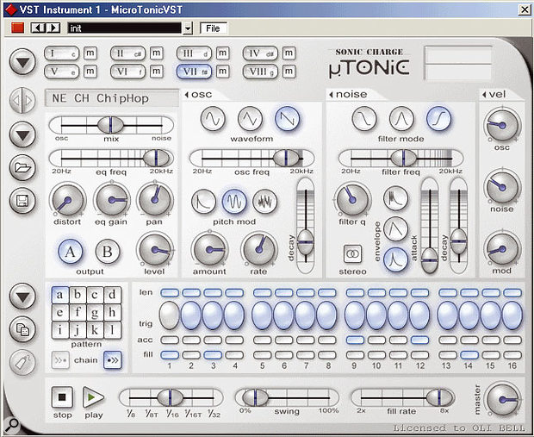
Task: Select drum channel VI
Action: pyautogui.click(x=127, y=72)
